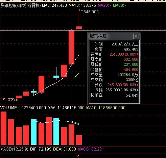Click the yellow DEA: 31.083 value
This screenshot has width=166, height=158.
[x=65, y=149]
